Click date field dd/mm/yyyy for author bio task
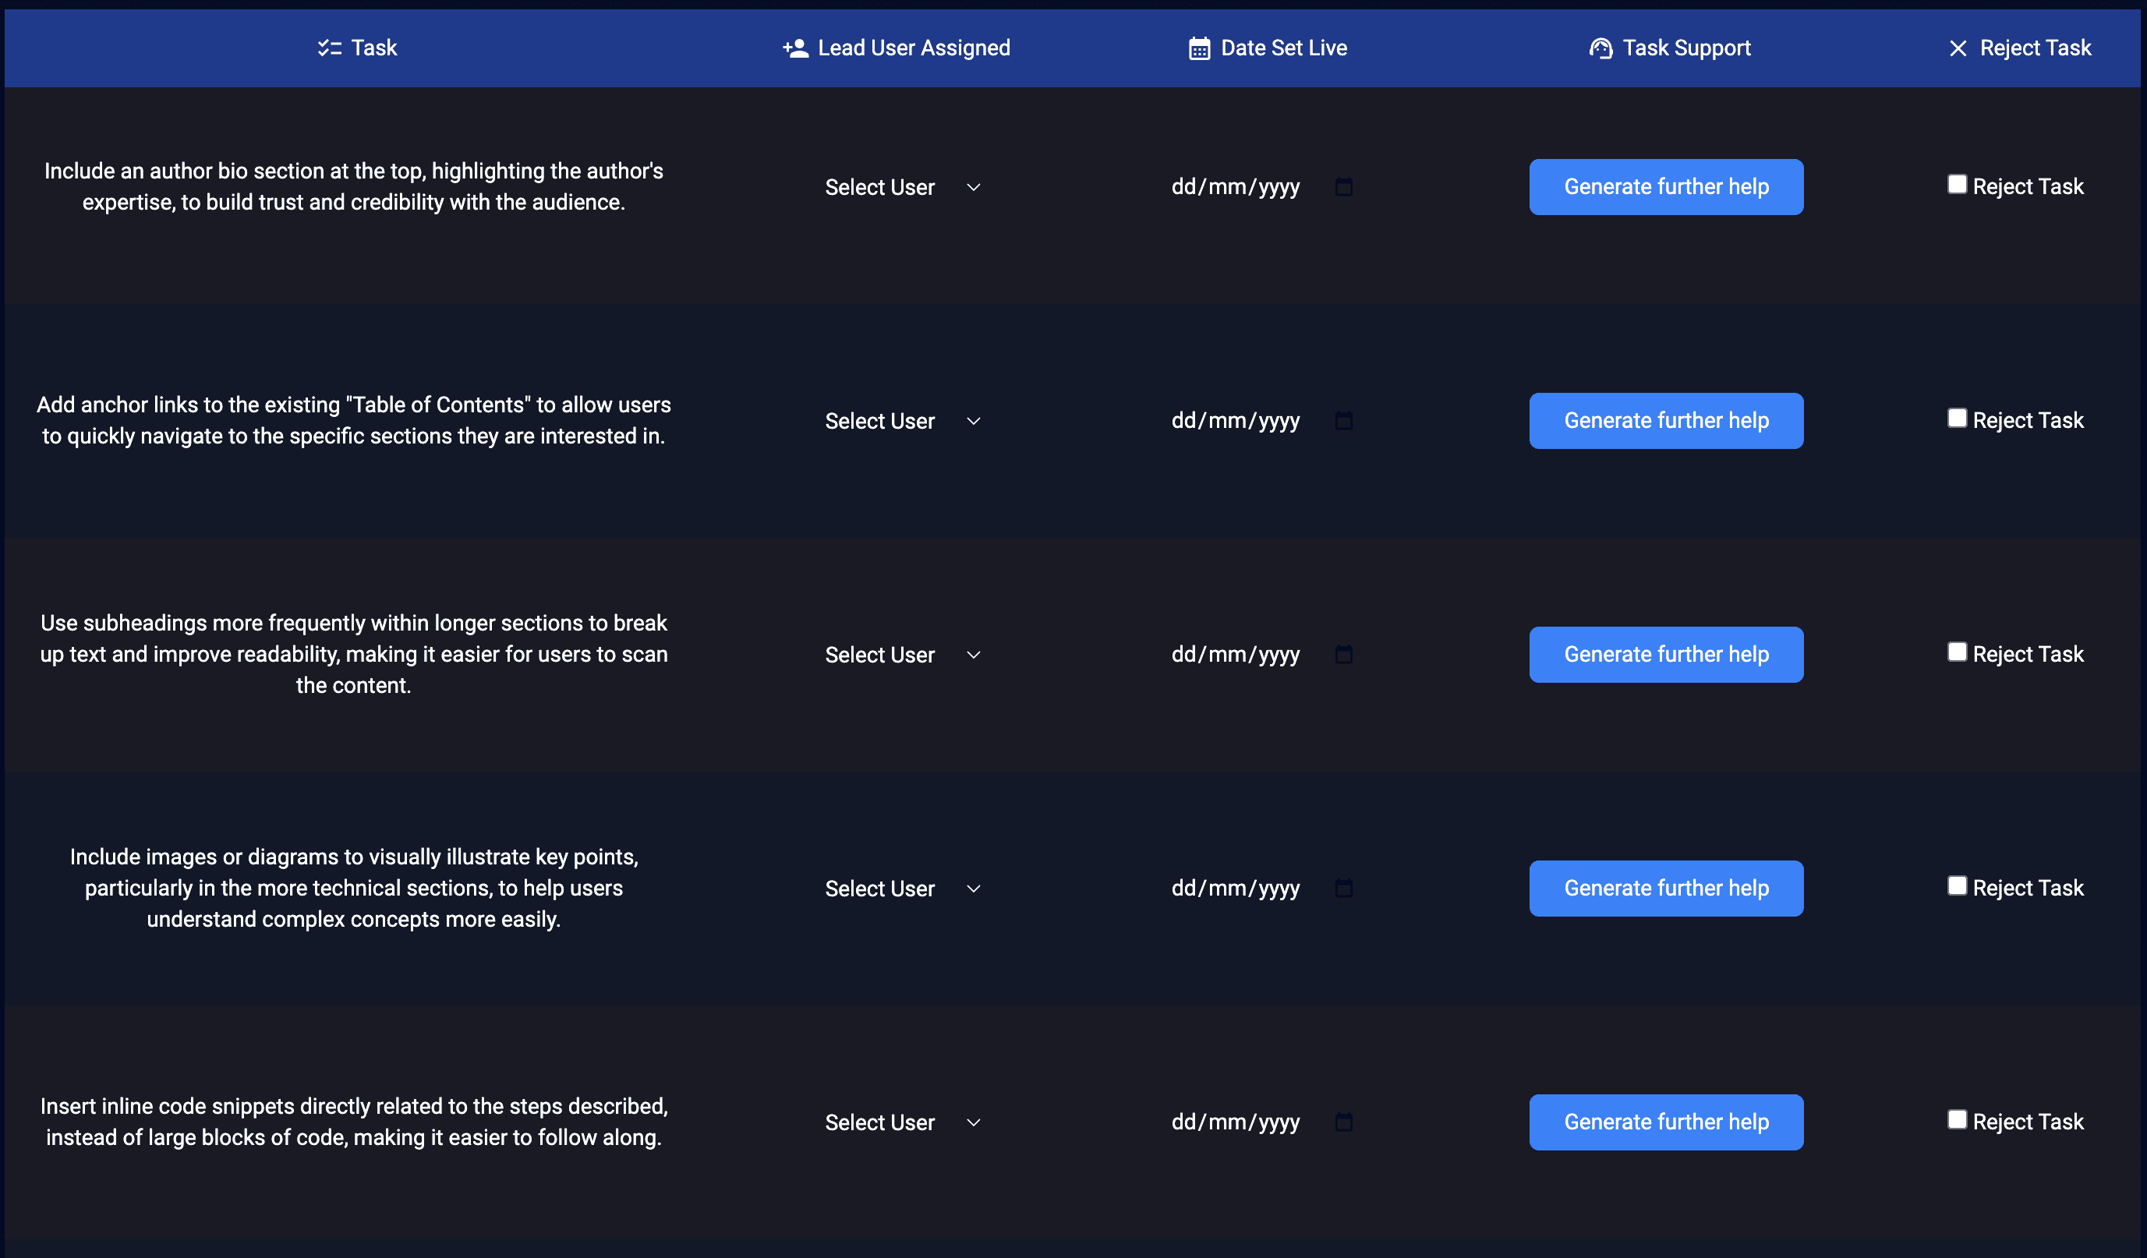This screenshot has width=2147, height=1258. (1236, 186)
